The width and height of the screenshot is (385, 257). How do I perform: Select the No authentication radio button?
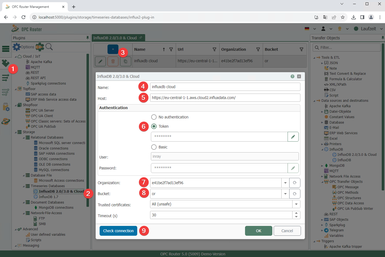[154, 117]
